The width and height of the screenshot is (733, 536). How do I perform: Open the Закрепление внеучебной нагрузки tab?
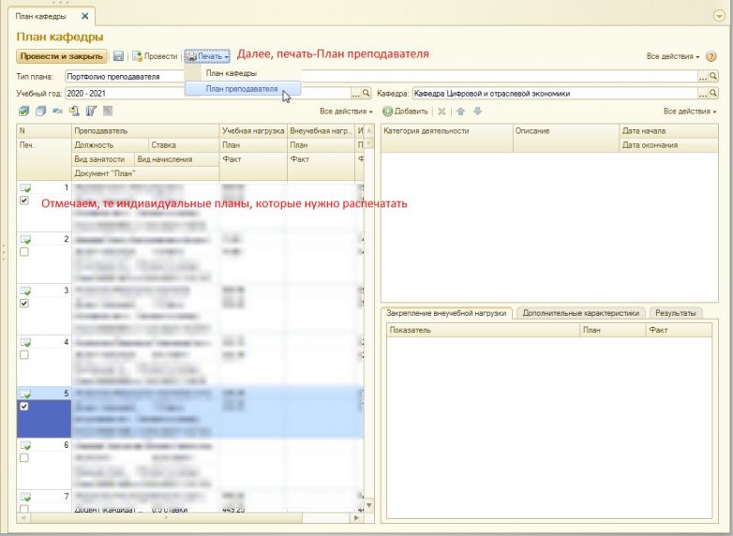446,313
